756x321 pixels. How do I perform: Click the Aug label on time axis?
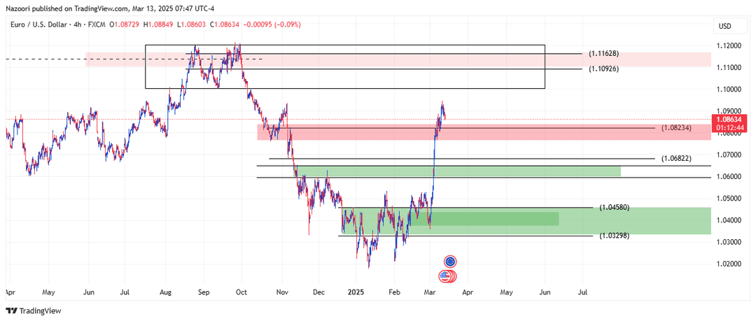[165, 292]
